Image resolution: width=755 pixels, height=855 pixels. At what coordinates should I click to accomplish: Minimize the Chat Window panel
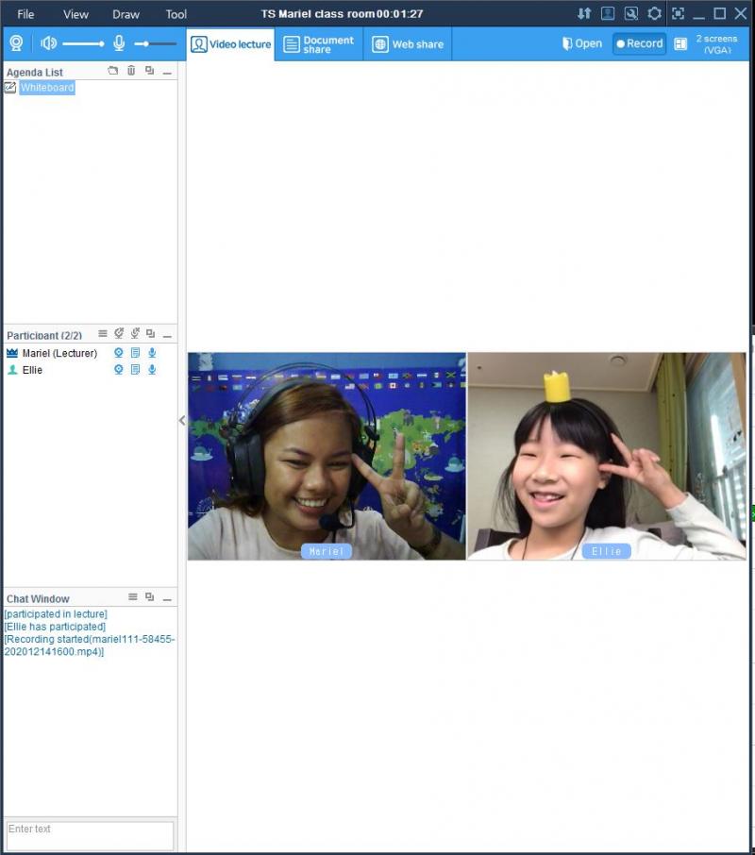(x=167, y=598)
